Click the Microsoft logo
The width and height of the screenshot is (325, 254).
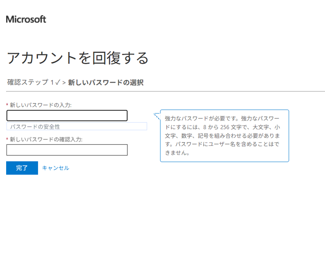[26, 19]
